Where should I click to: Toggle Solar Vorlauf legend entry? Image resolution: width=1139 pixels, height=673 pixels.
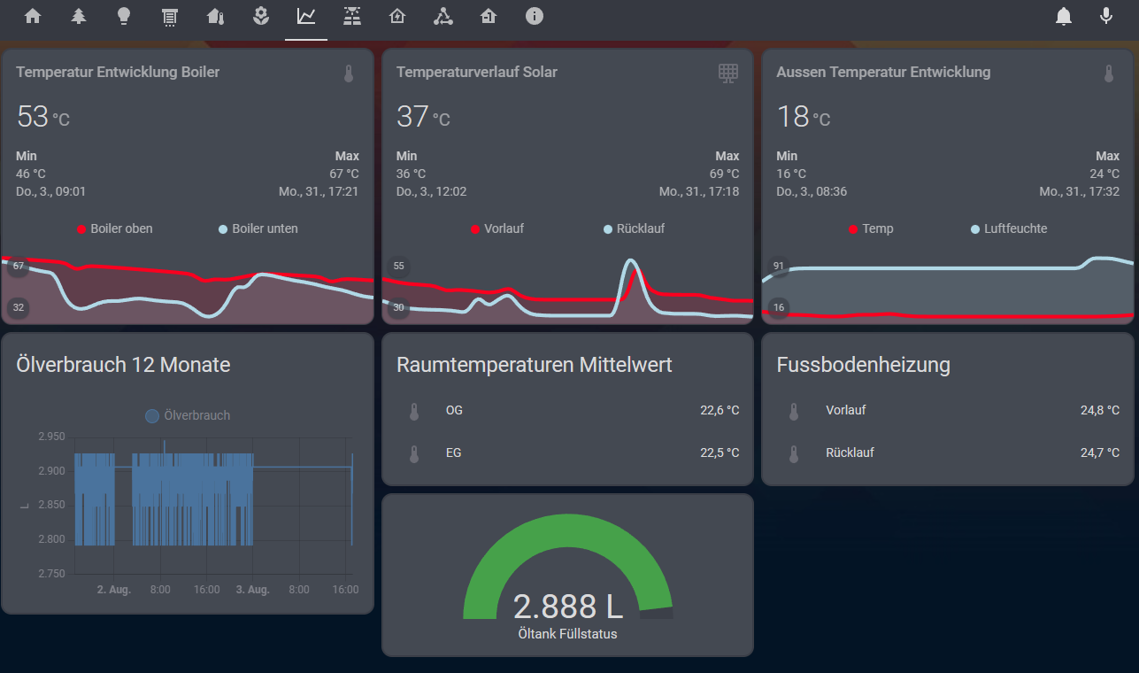(x=497, y=228)
